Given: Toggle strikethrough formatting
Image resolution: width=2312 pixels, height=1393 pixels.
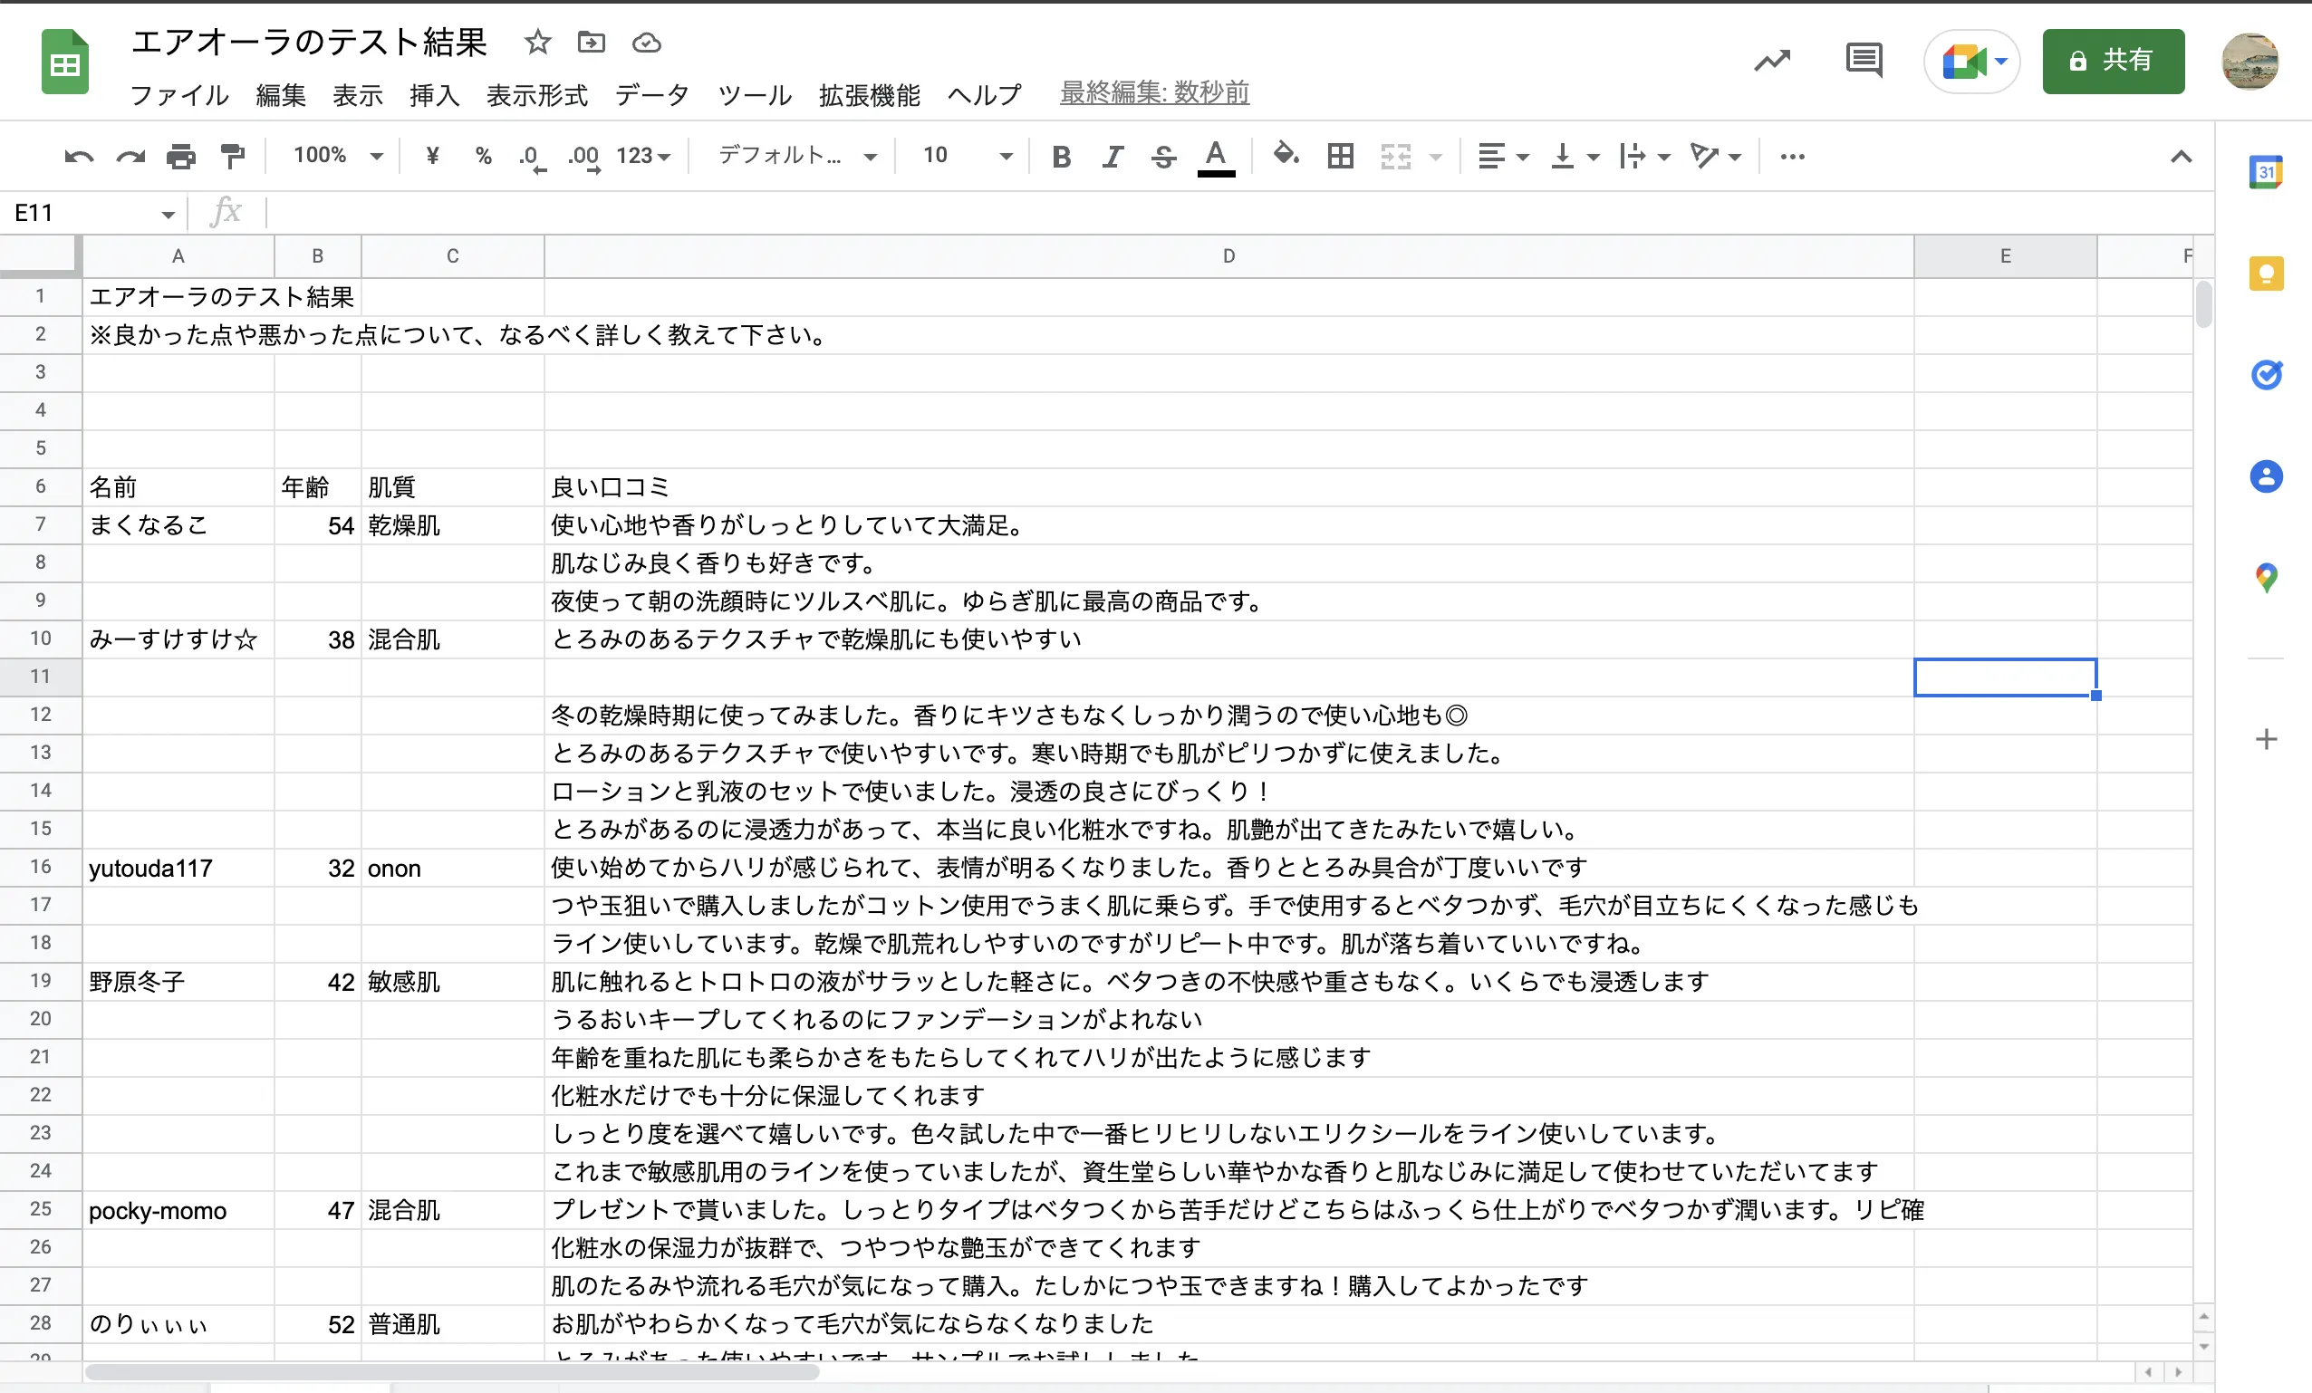Looking at the screenshot, I should [x=1162, y=156].
